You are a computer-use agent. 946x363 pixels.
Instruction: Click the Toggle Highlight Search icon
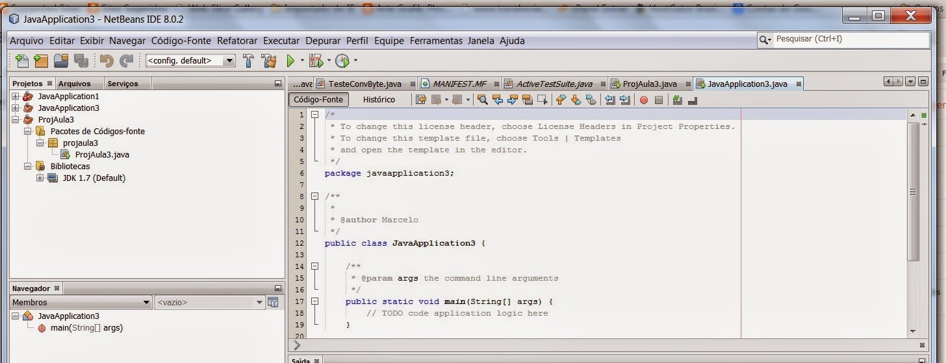tap(528, 100)
